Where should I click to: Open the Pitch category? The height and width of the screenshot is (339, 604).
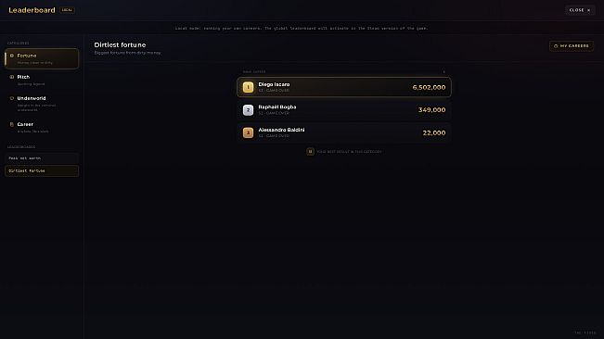click(42, 80)
